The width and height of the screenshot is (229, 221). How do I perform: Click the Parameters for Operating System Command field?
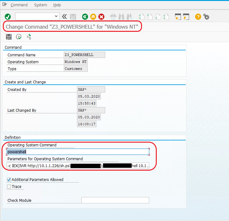pyautogui.click(x=78, y=166)
